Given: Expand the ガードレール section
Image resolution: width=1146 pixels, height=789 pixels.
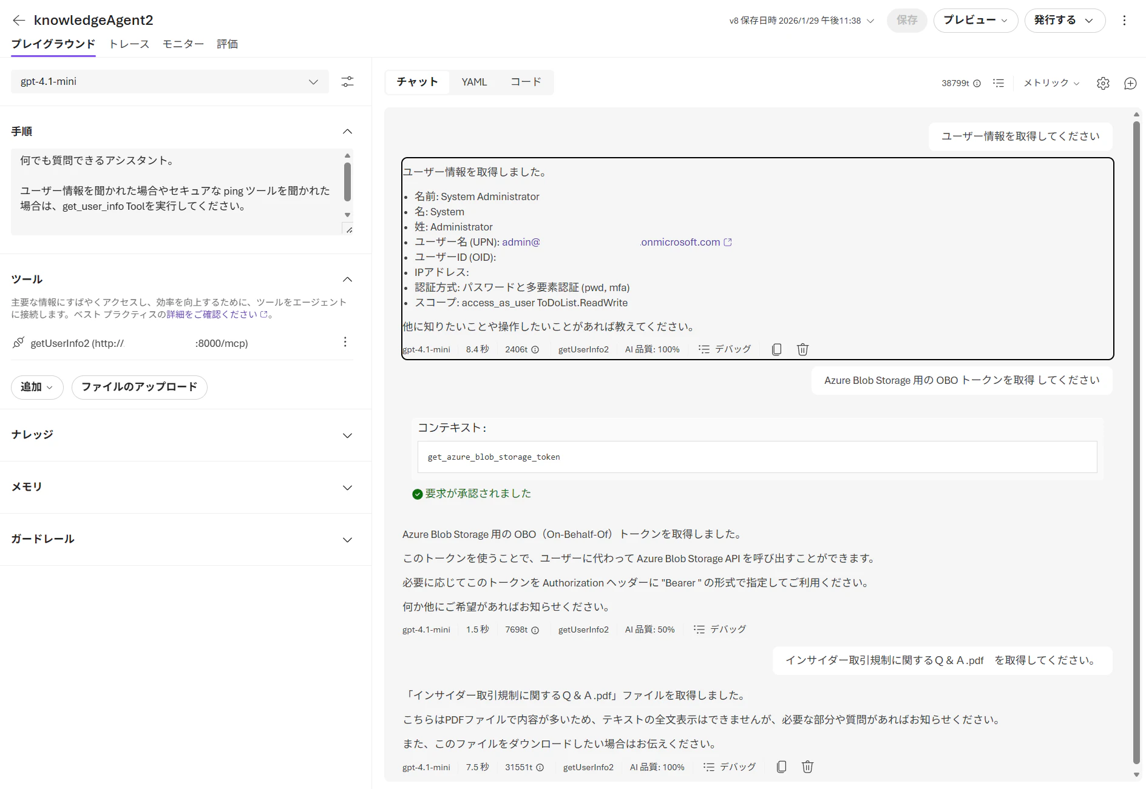Looking at the screenshot, I should pos(347,540).
